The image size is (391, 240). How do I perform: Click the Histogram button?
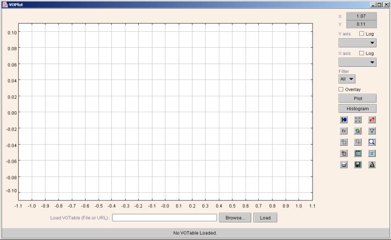(358, 108)
